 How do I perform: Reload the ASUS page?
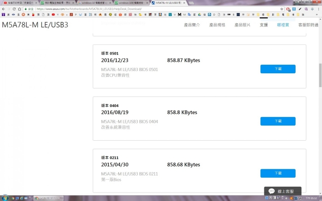pyautogui.click(x=14, y=9)
